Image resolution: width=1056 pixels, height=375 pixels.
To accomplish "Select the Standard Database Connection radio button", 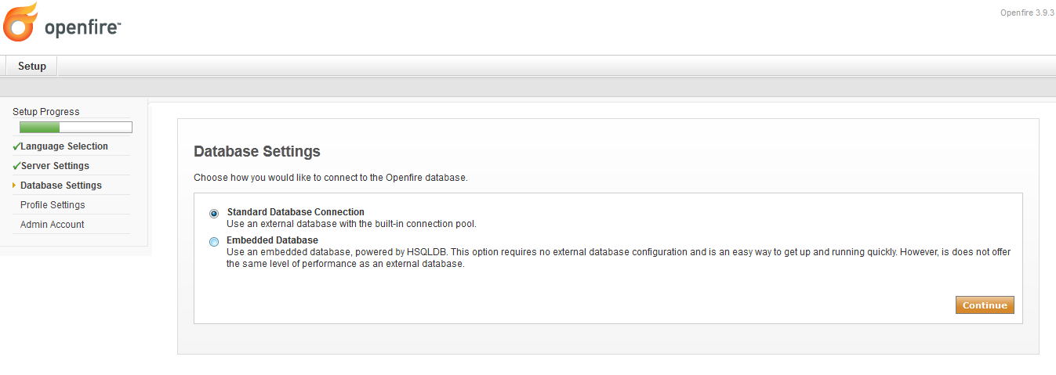I will point(214,213).
